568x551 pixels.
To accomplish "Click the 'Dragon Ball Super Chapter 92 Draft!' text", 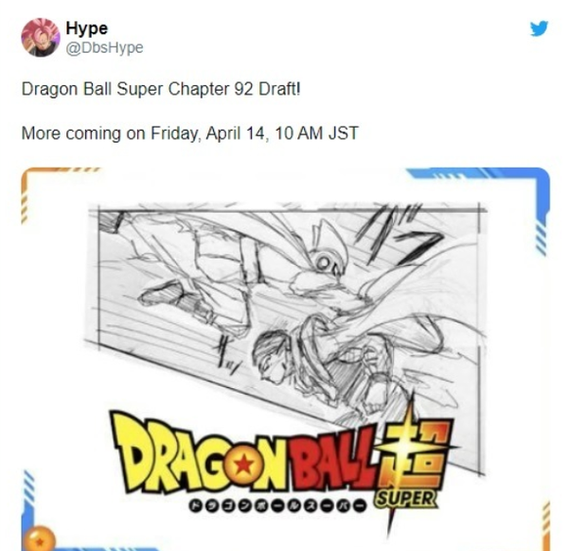I will 161,89.
